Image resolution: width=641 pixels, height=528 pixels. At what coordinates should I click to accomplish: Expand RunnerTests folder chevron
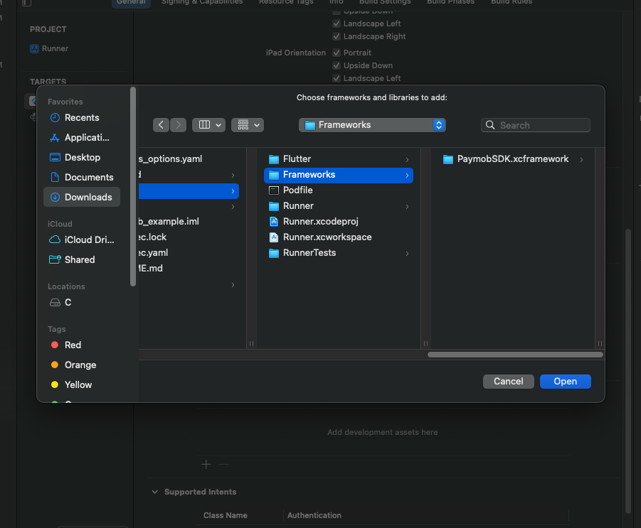pyautogui.click(x=407, y=253)
